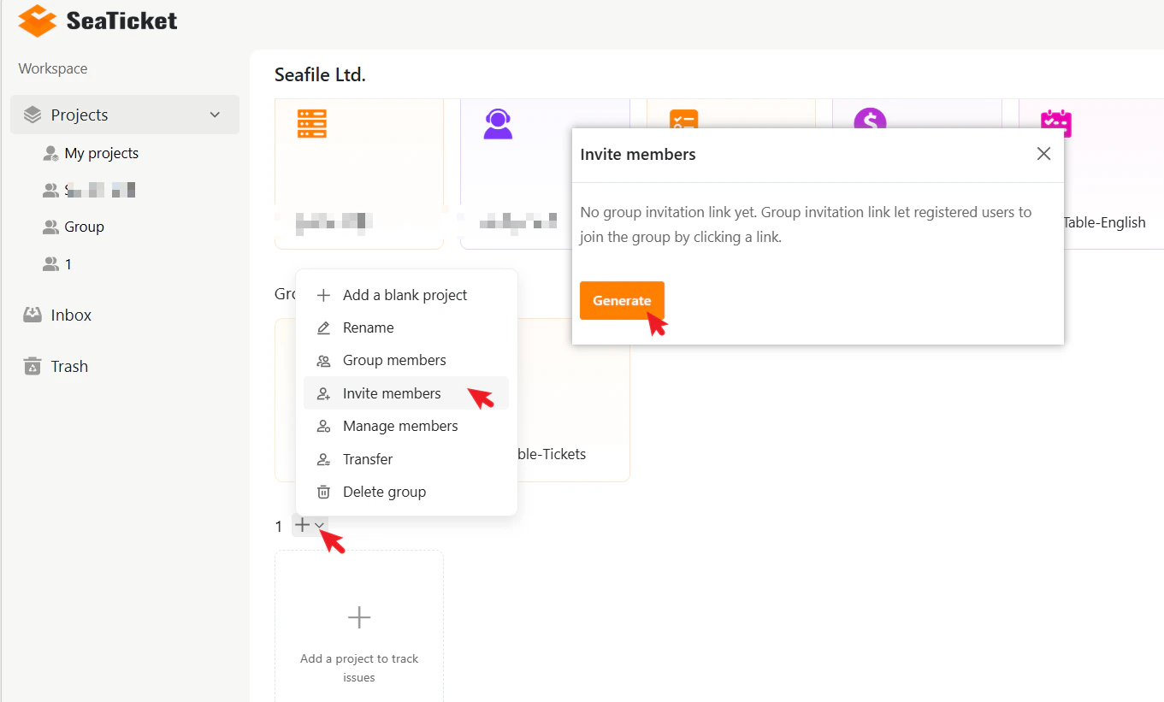
Task: Click the Projects layers icon
Action: point(32,115)
